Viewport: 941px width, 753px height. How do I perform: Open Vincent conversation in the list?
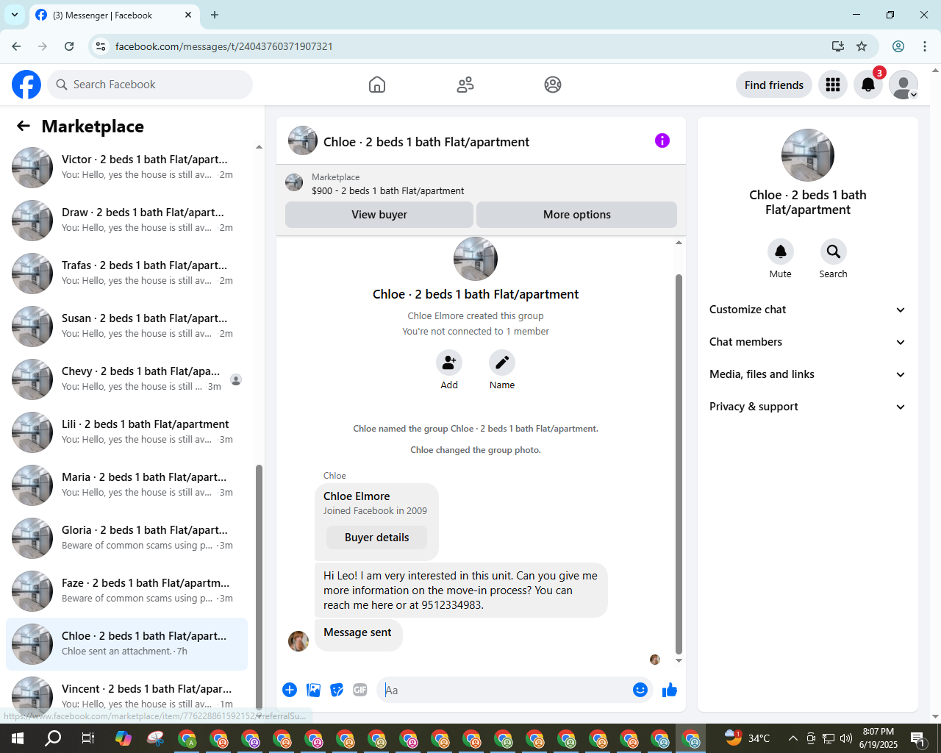pyautogui.click(x=126, y=696)
